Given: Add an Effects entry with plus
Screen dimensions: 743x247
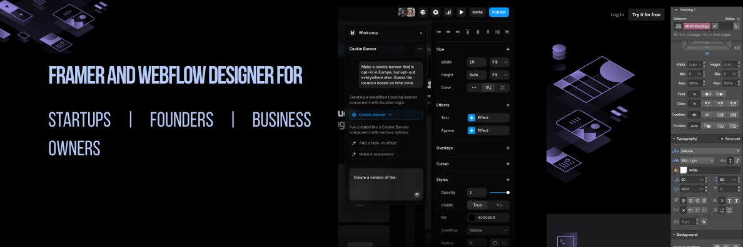Looking at the screenshot, I should pos(507,105).
